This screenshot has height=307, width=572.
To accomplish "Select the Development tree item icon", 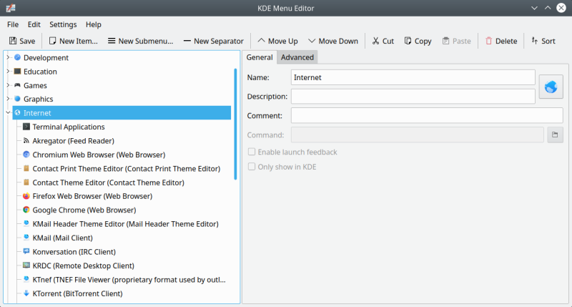I will click(x=17, y=57).
